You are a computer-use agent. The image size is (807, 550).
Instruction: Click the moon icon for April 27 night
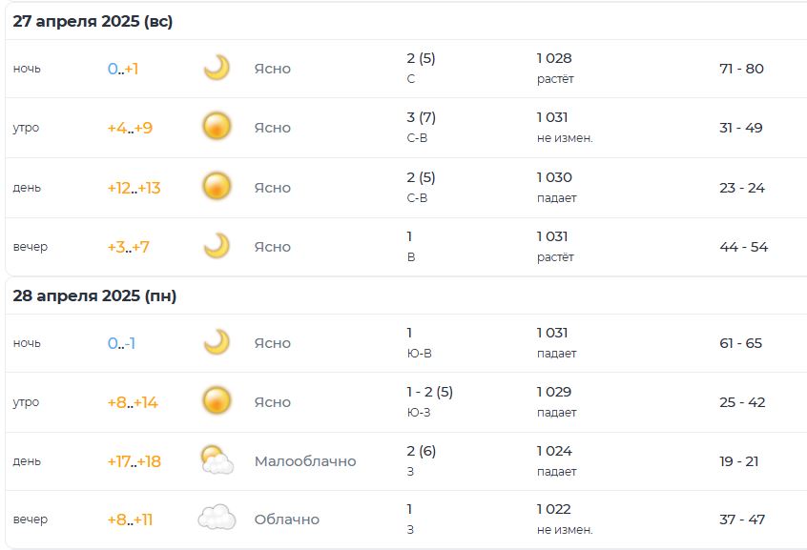point(217,68)
